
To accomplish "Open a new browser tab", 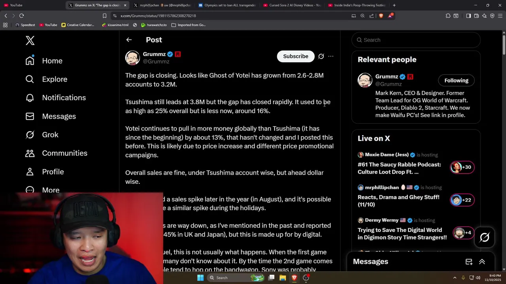I will (x=394, y=5).
